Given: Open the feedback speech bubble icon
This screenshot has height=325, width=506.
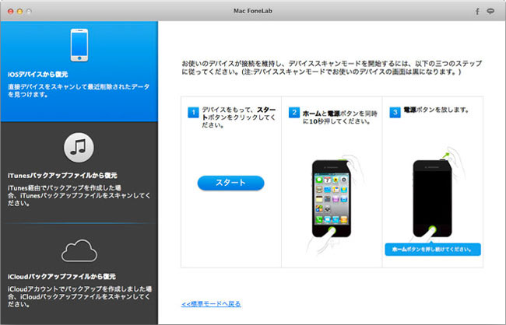Looking at the screenshot, I should (x=492, y=12).
